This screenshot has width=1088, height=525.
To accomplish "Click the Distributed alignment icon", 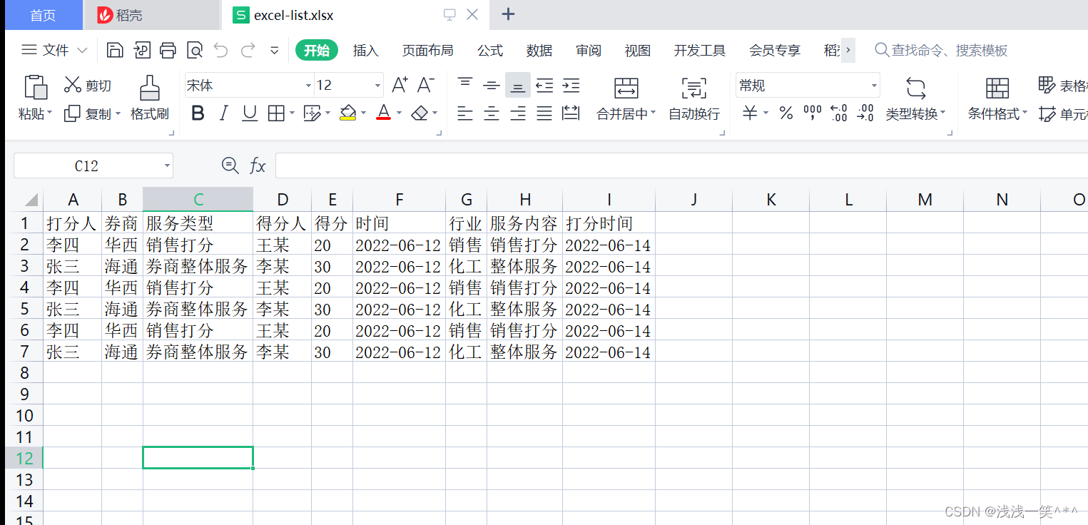I will pos(571,113).
